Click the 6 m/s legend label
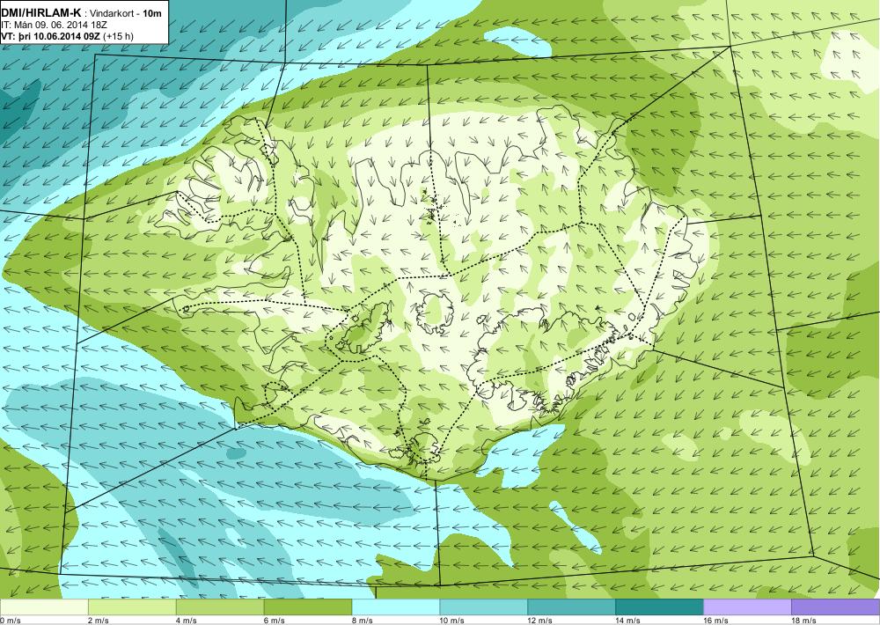This screenshot has width=880, height=625. pyautogui.click(x=275, y=621)
